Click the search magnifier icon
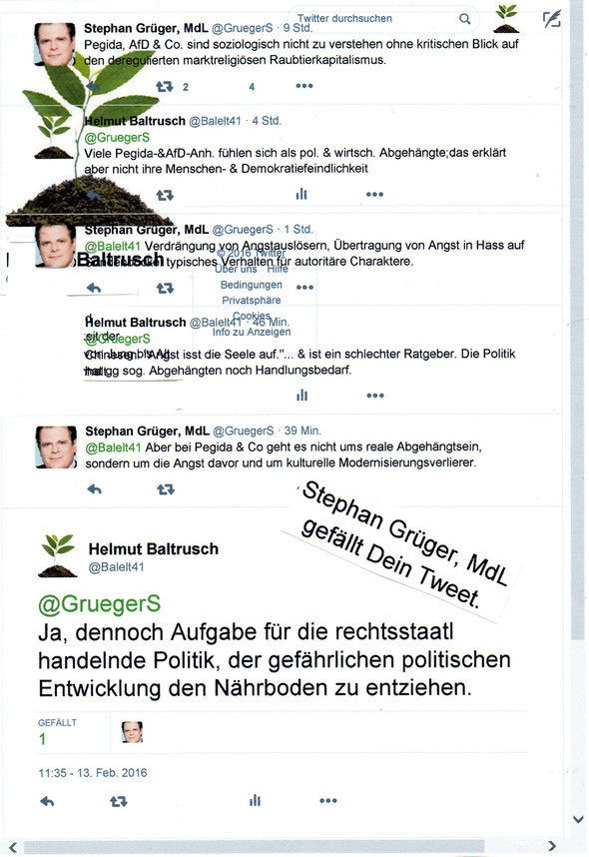589x857 pixels. coord(464,19)
